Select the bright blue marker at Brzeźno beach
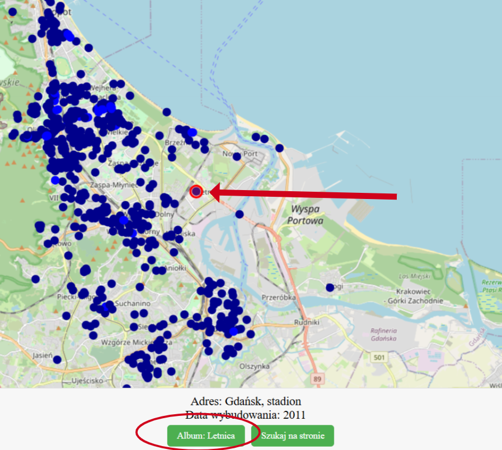The image size is (502, 450). [x=192, y=132]
